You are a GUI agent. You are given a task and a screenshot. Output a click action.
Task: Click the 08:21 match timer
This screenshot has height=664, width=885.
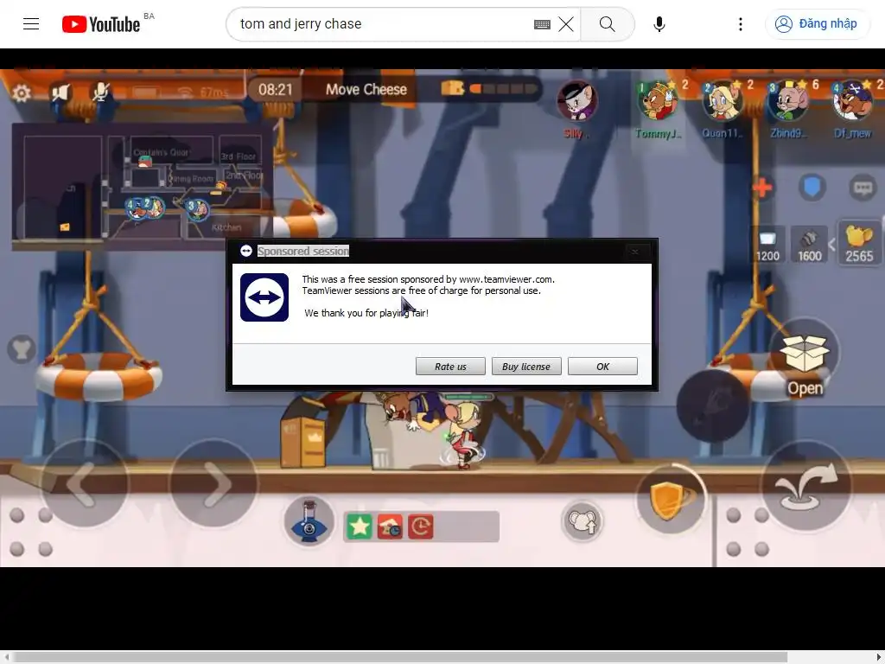(x=276, y=89)
